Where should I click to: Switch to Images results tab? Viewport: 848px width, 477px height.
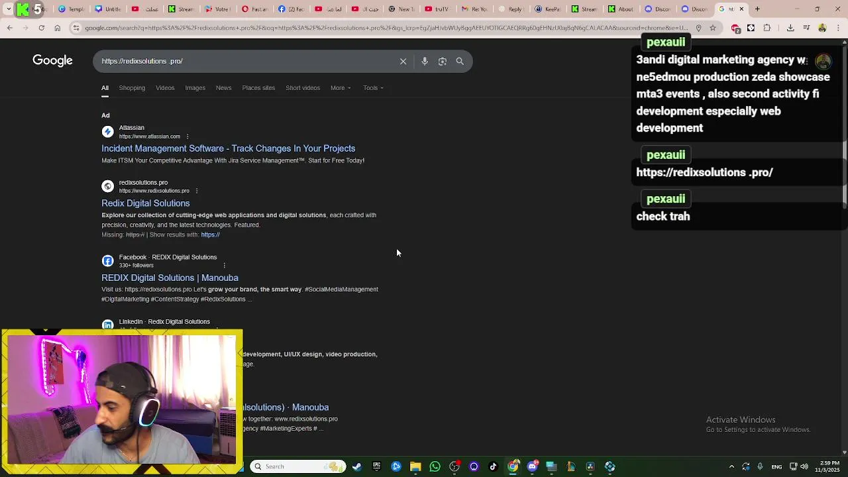coord(195,88)
